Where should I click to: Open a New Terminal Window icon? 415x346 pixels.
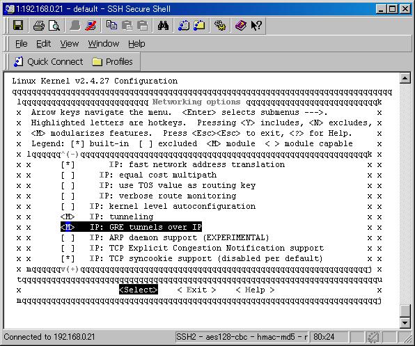pos(184,26)
